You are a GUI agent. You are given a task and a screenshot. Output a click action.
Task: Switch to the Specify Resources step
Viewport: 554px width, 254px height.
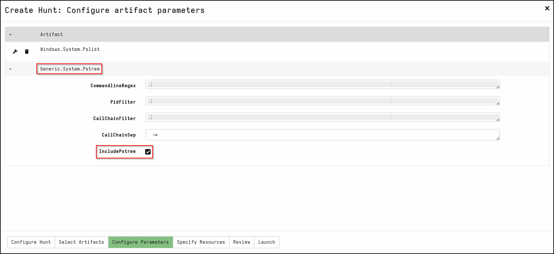pos(201,242)
